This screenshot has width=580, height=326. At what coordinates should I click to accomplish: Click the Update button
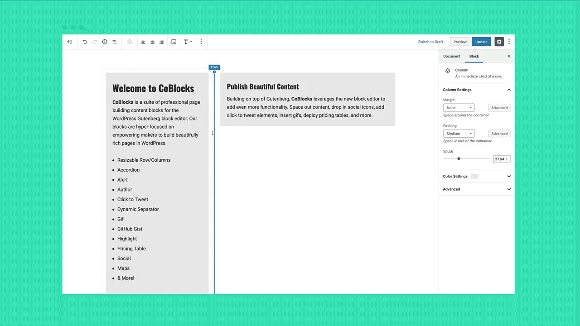click(x=481, y=42)
